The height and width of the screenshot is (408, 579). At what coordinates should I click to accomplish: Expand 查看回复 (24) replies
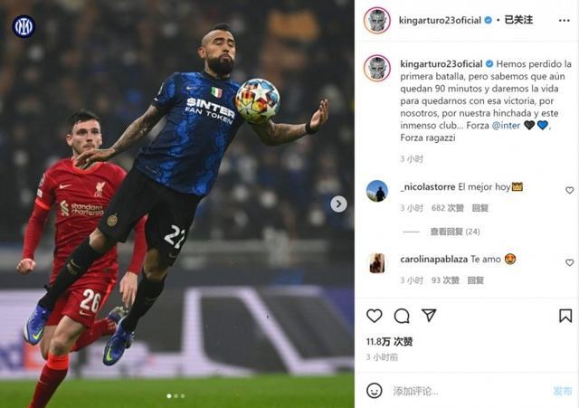click(x=455, y=232)
